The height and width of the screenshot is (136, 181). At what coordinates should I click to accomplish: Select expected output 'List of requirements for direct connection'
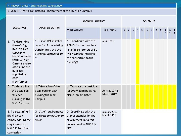[50, 122]
